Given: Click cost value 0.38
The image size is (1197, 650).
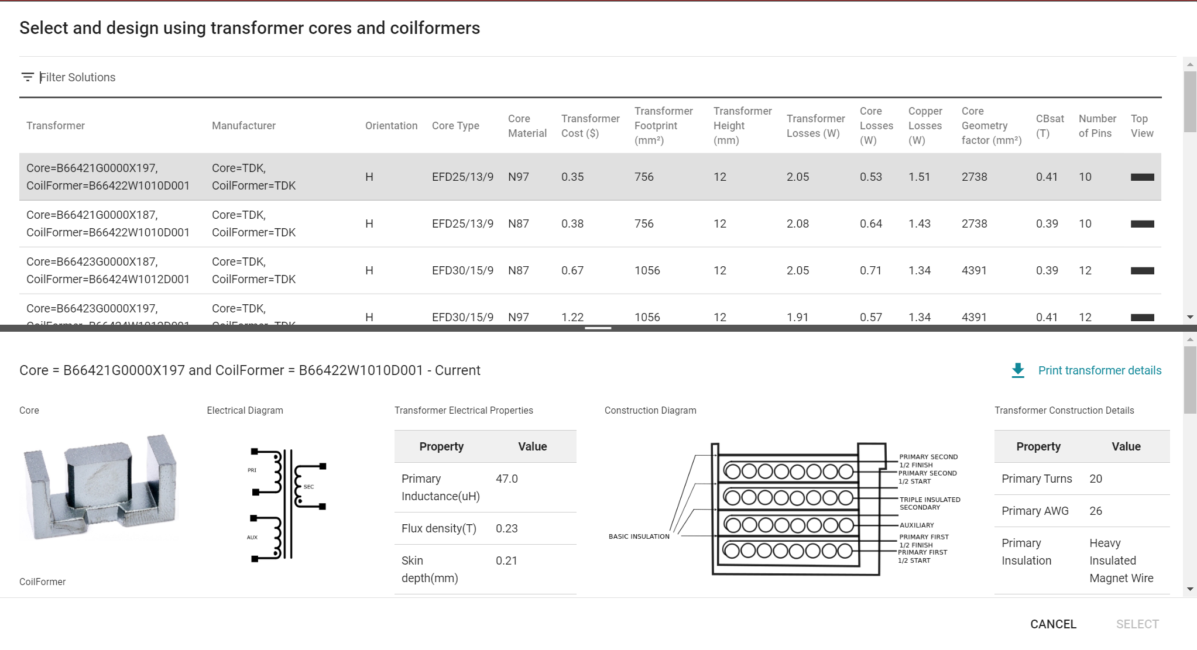Looking at the screenshot, I should point(572,223).
